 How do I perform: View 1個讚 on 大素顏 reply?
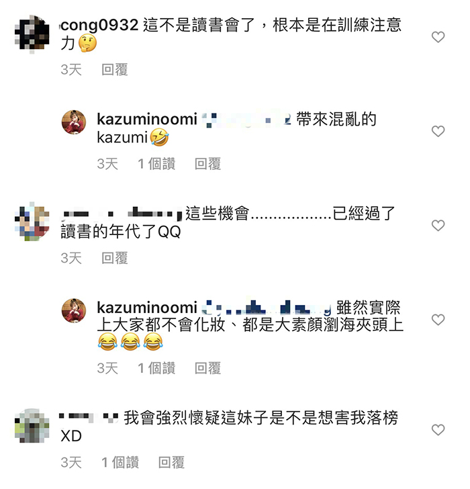tap(156, 368)
